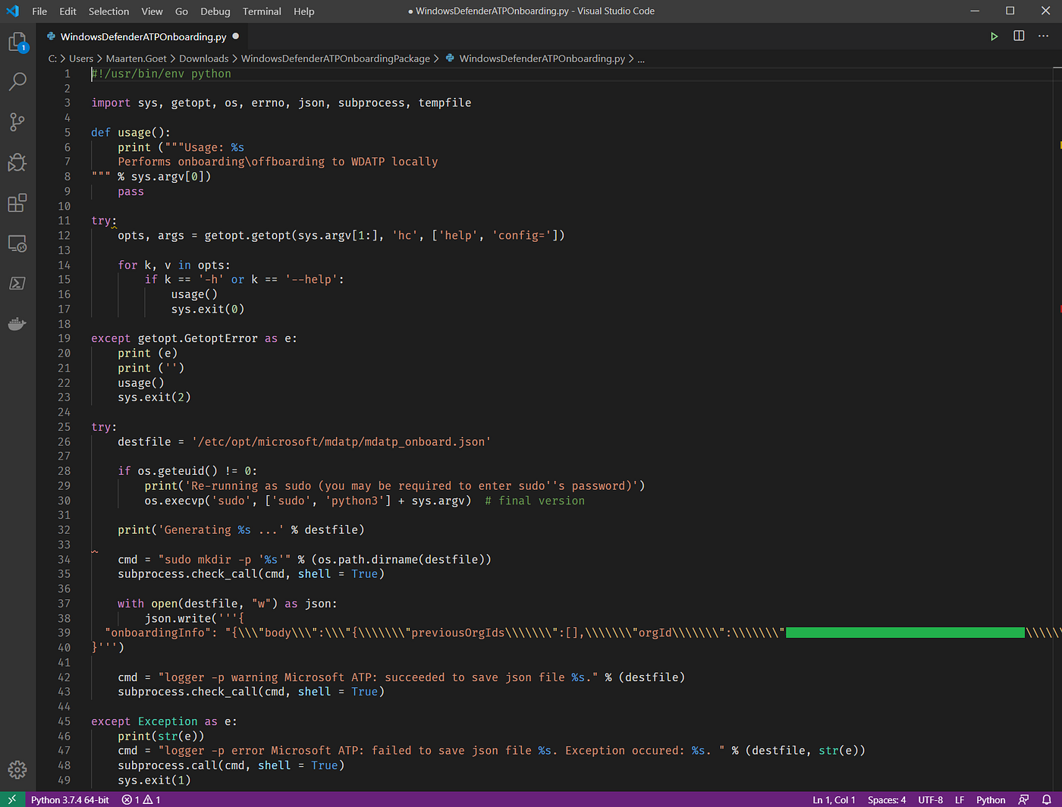Screen dimensions: 1062x807
Task: Open the View menu
Action: tap(152, 11)
